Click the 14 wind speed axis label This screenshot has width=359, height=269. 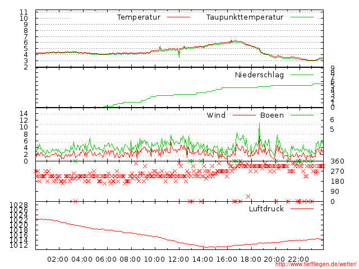(x=24, y=113)
